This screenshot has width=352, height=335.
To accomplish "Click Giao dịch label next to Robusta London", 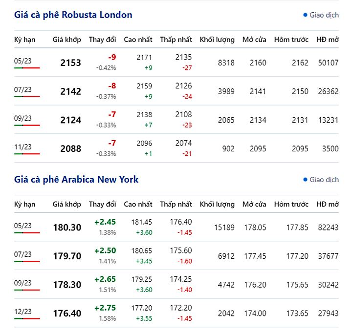I will [x=324, y=15].
